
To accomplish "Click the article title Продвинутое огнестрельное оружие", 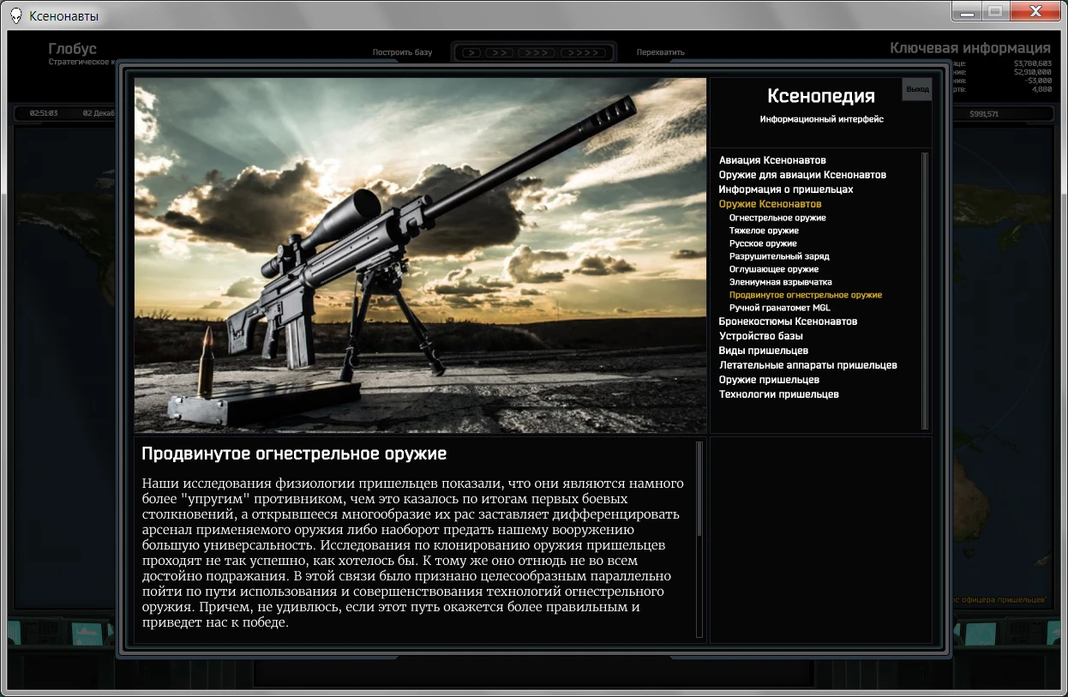I will click(294, 454).
